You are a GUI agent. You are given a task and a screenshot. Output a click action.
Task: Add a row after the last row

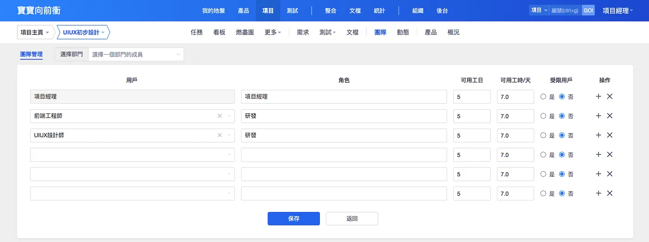point(598,193)
